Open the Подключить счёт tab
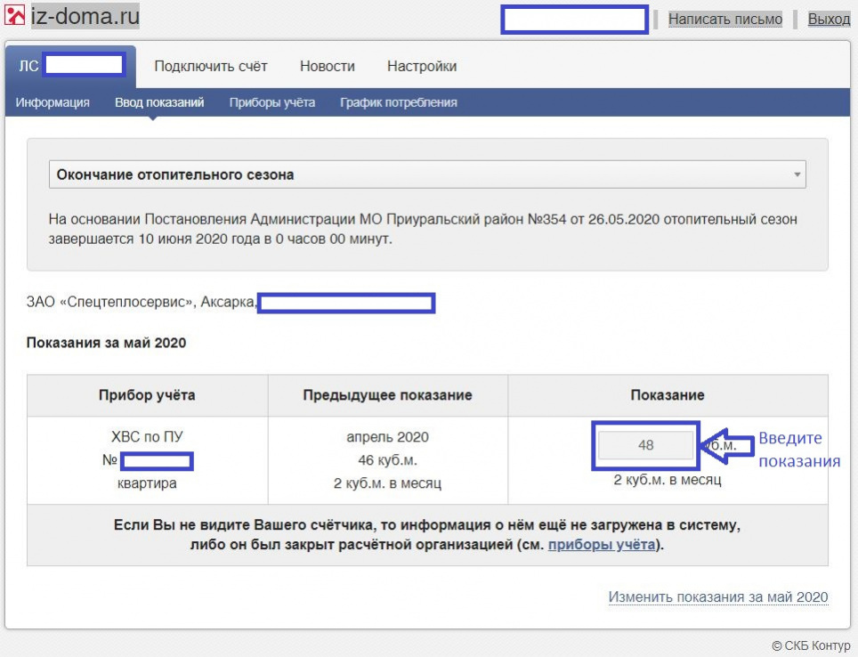The height and width of the screenshot is (657, 858). click(210, 66)
